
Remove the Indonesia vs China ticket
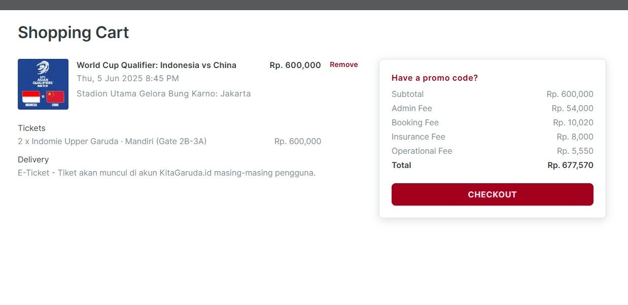click(x=344, y=64)
